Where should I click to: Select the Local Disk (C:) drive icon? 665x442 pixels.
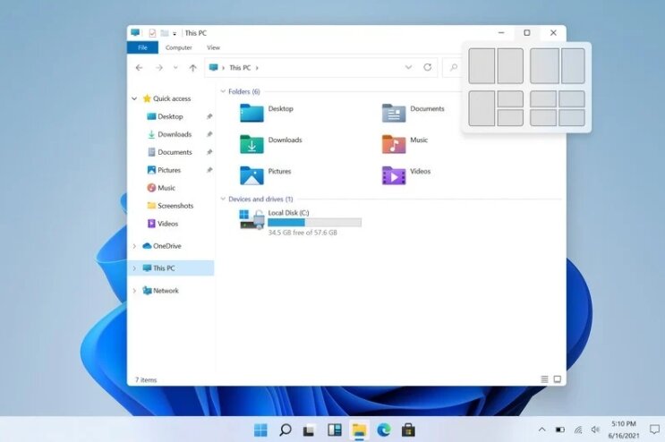pyautogui.click(x=252, y=219)
